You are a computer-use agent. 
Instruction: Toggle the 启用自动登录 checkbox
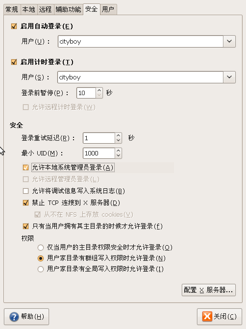(14, 26)
